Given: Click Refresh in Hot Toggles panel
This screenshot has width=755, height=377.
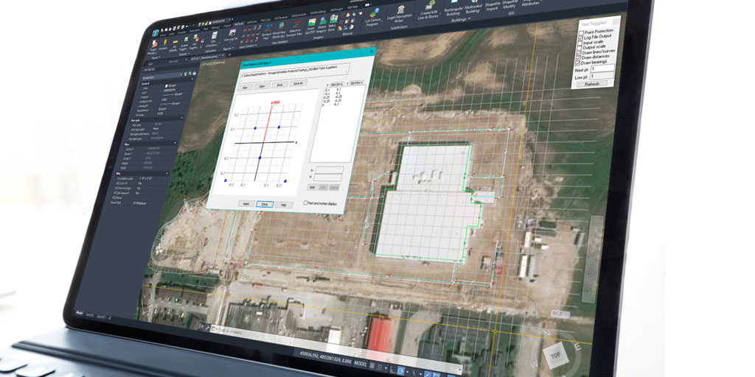Looking at the screenshot, I should (x=592, y=84).
